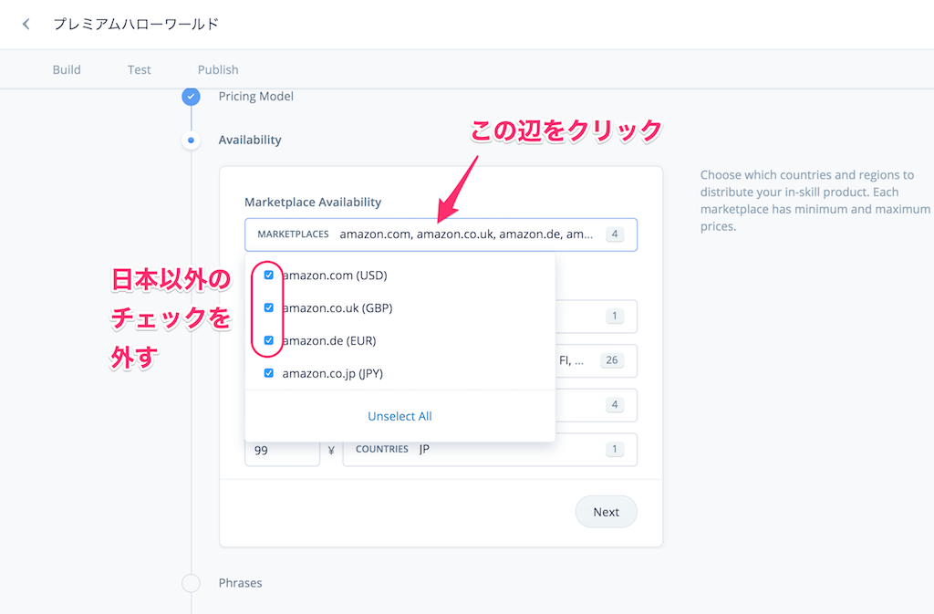
Task: Toggle the amazon.co.jp (JPY) checkbox
Action: [x=268, y=372]
